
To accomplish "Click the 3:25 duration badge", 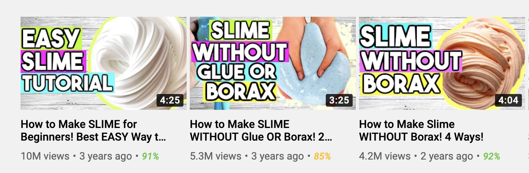I will (340, 100).
